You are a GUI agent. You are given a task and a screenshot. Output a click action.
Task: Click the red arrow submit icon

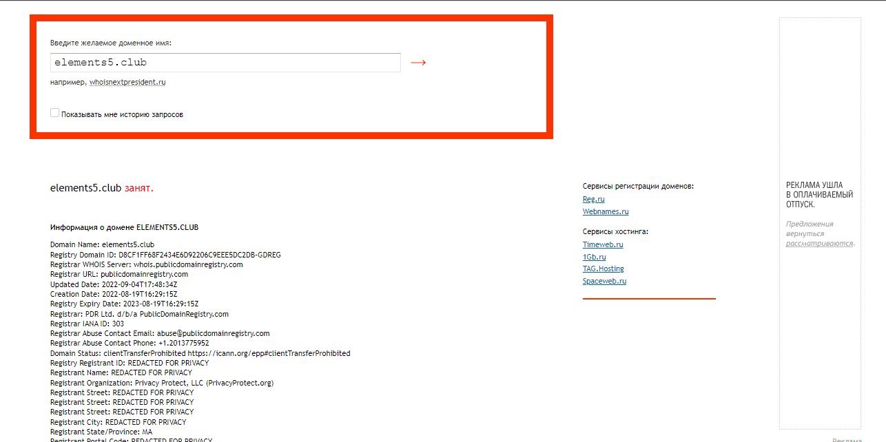418,63
